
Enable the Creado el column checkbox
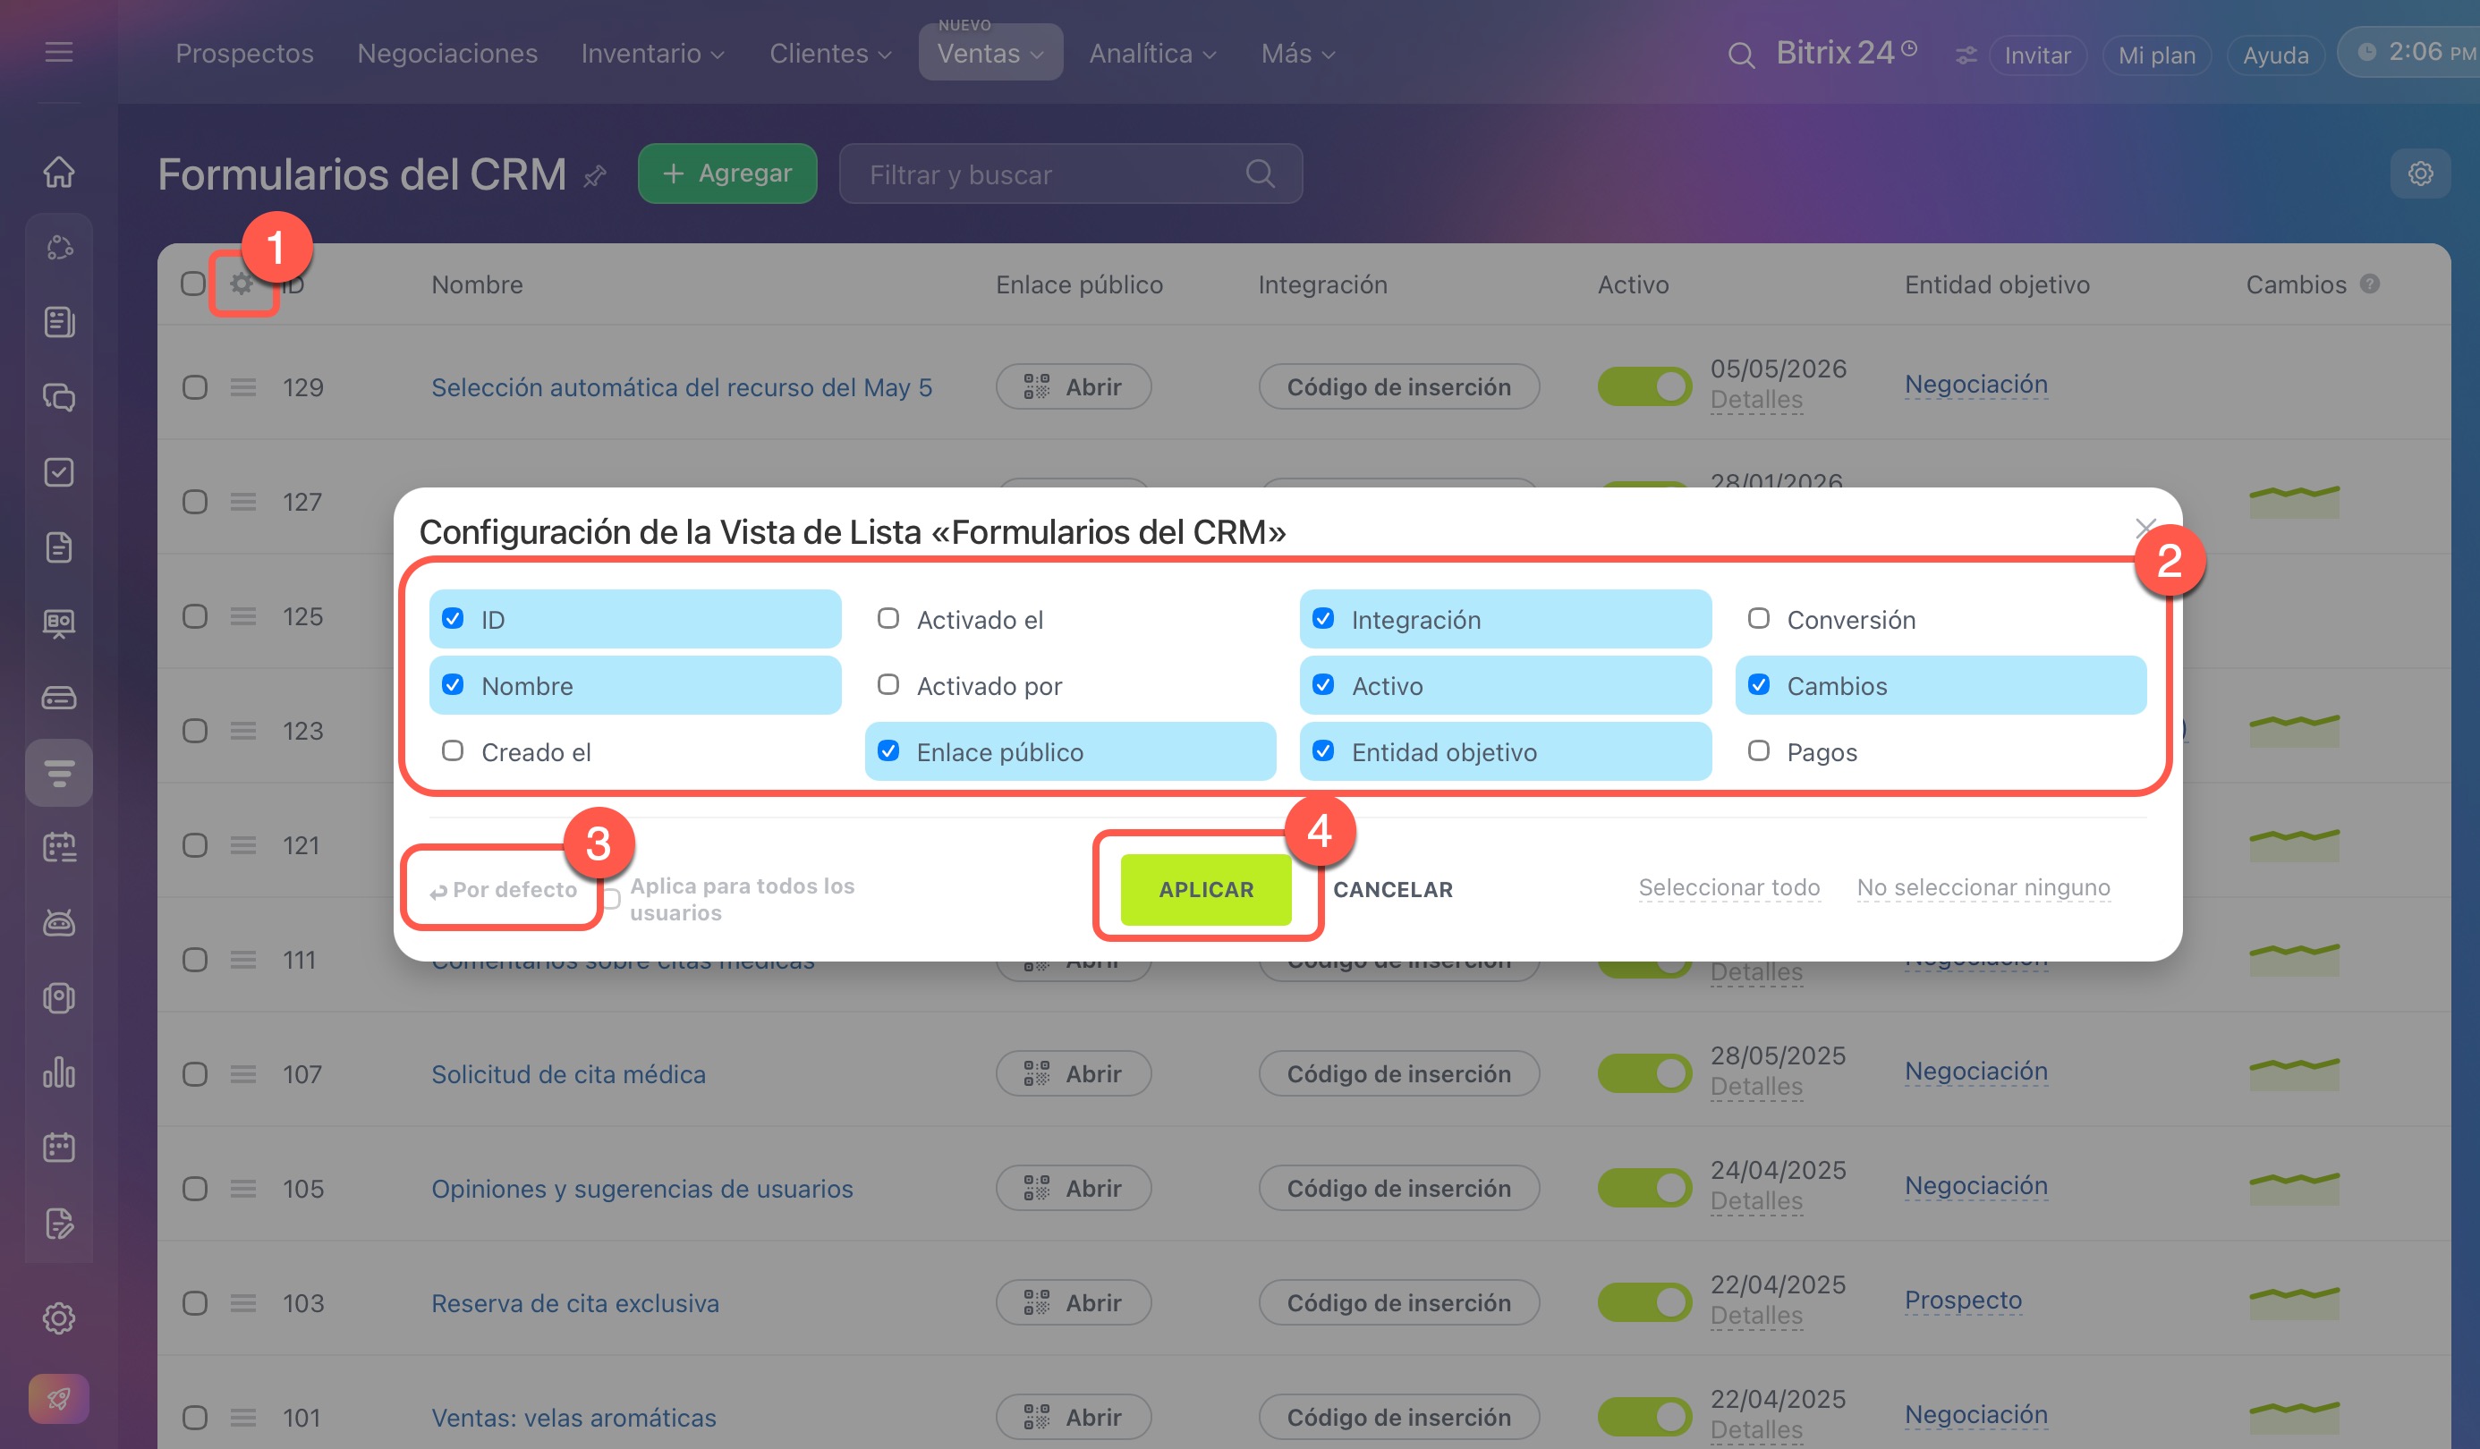coord(453,750)
